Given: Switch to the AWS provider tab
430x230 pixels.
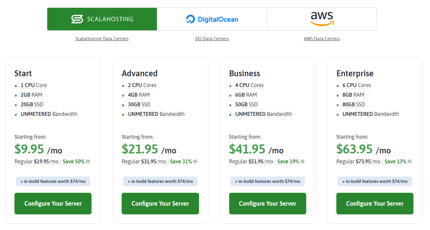Looking at the screenshot, I should click(x=322, y=19).
